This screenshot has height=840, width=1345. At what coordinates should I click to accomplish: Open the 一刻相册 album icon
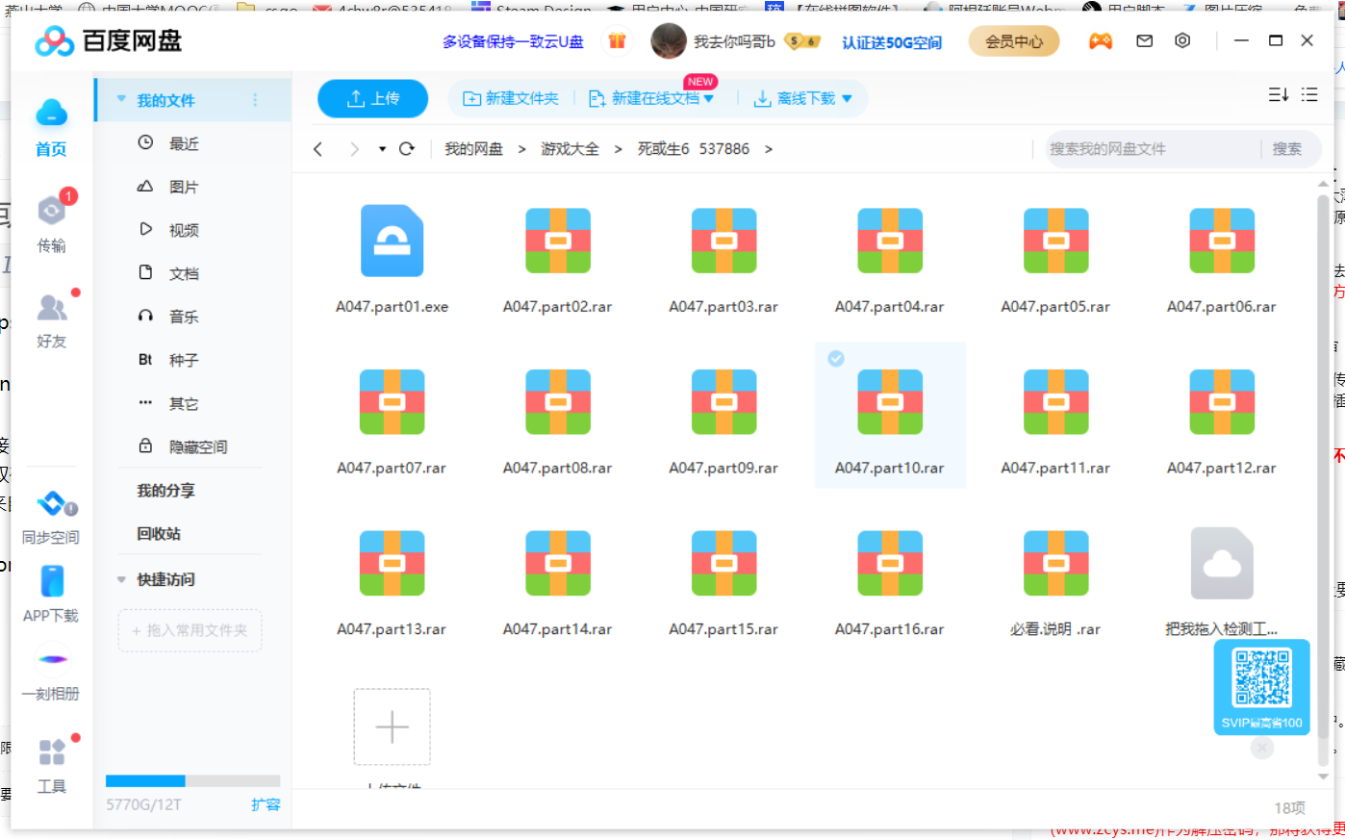(x=52, y=660)
